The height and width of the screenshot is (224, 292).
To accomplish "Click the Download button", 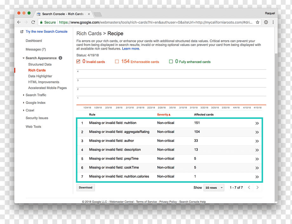I will pos(85,187).
